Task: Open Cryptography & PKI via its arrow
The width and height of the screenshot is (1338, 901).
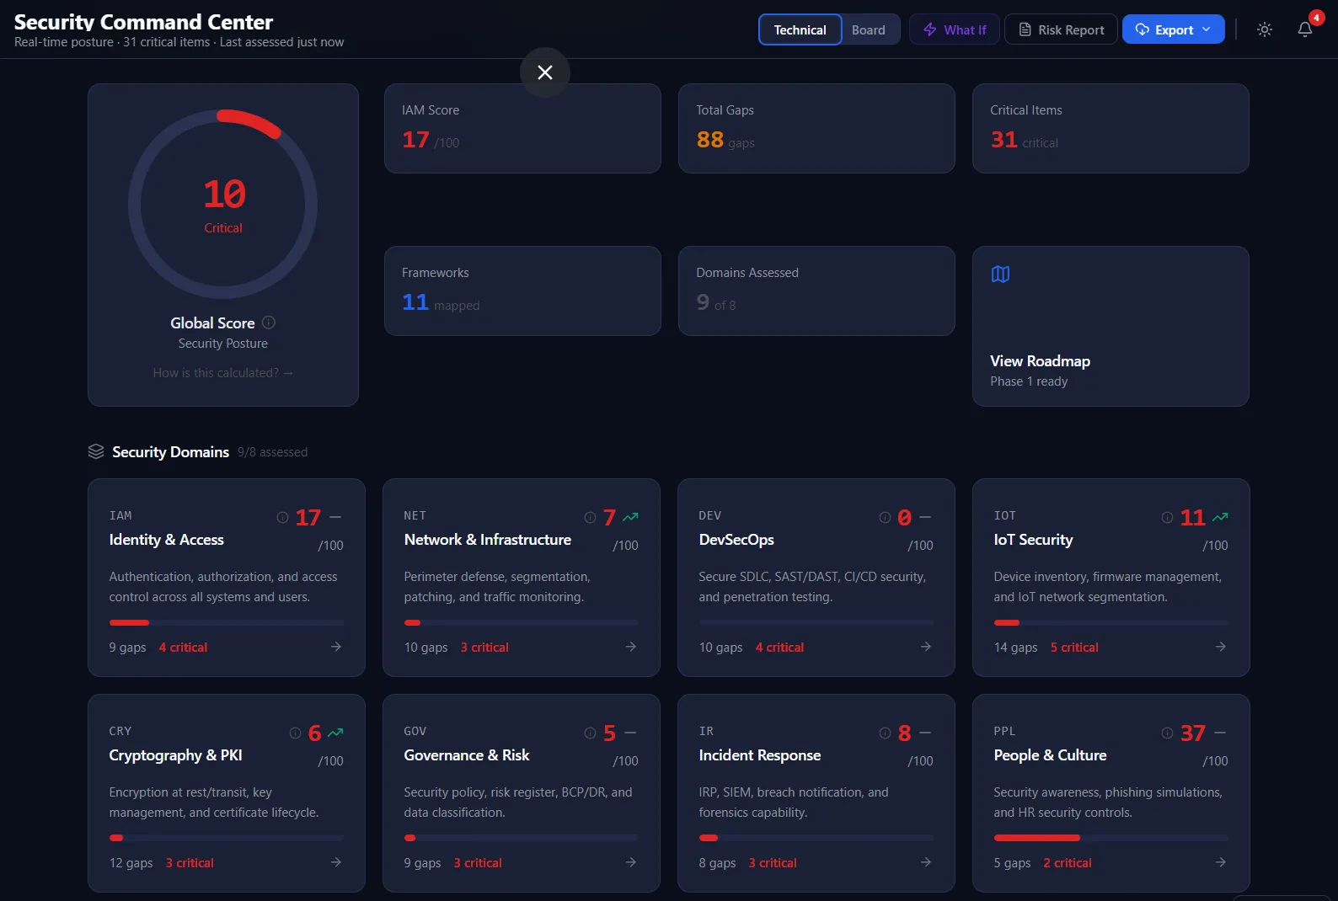Action: [x=336, y=862]
